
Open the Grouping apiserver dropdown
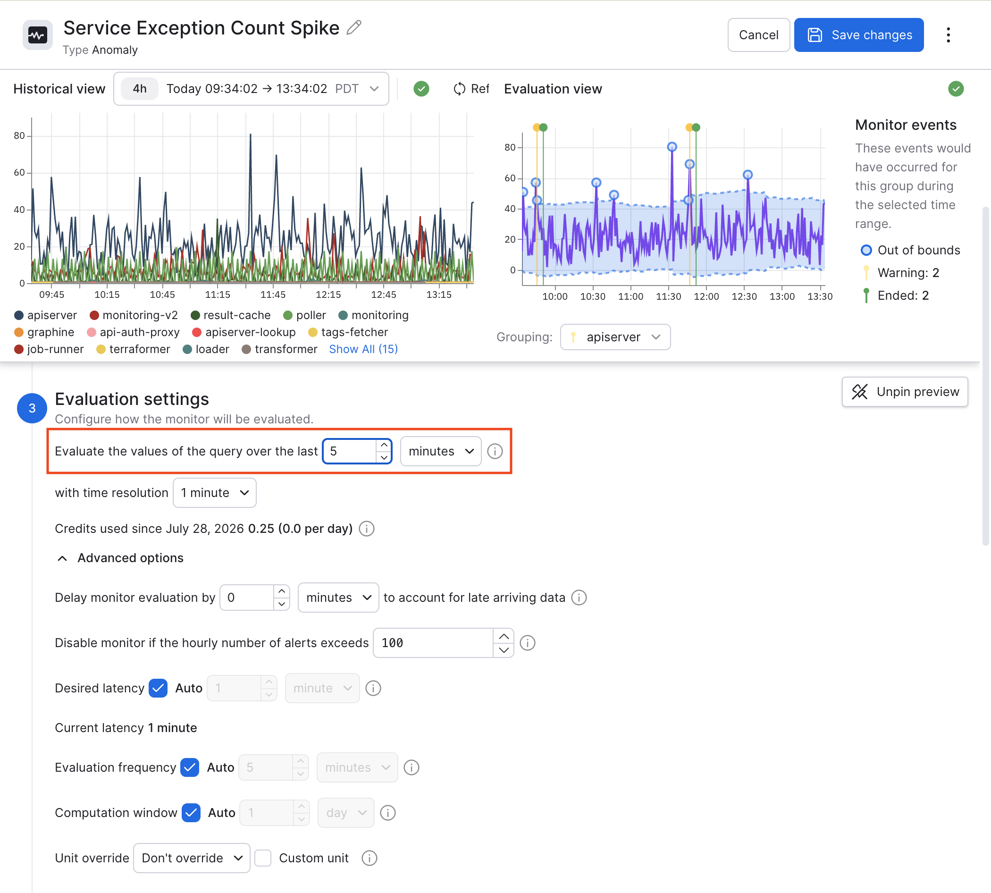(x=615, y=337)
